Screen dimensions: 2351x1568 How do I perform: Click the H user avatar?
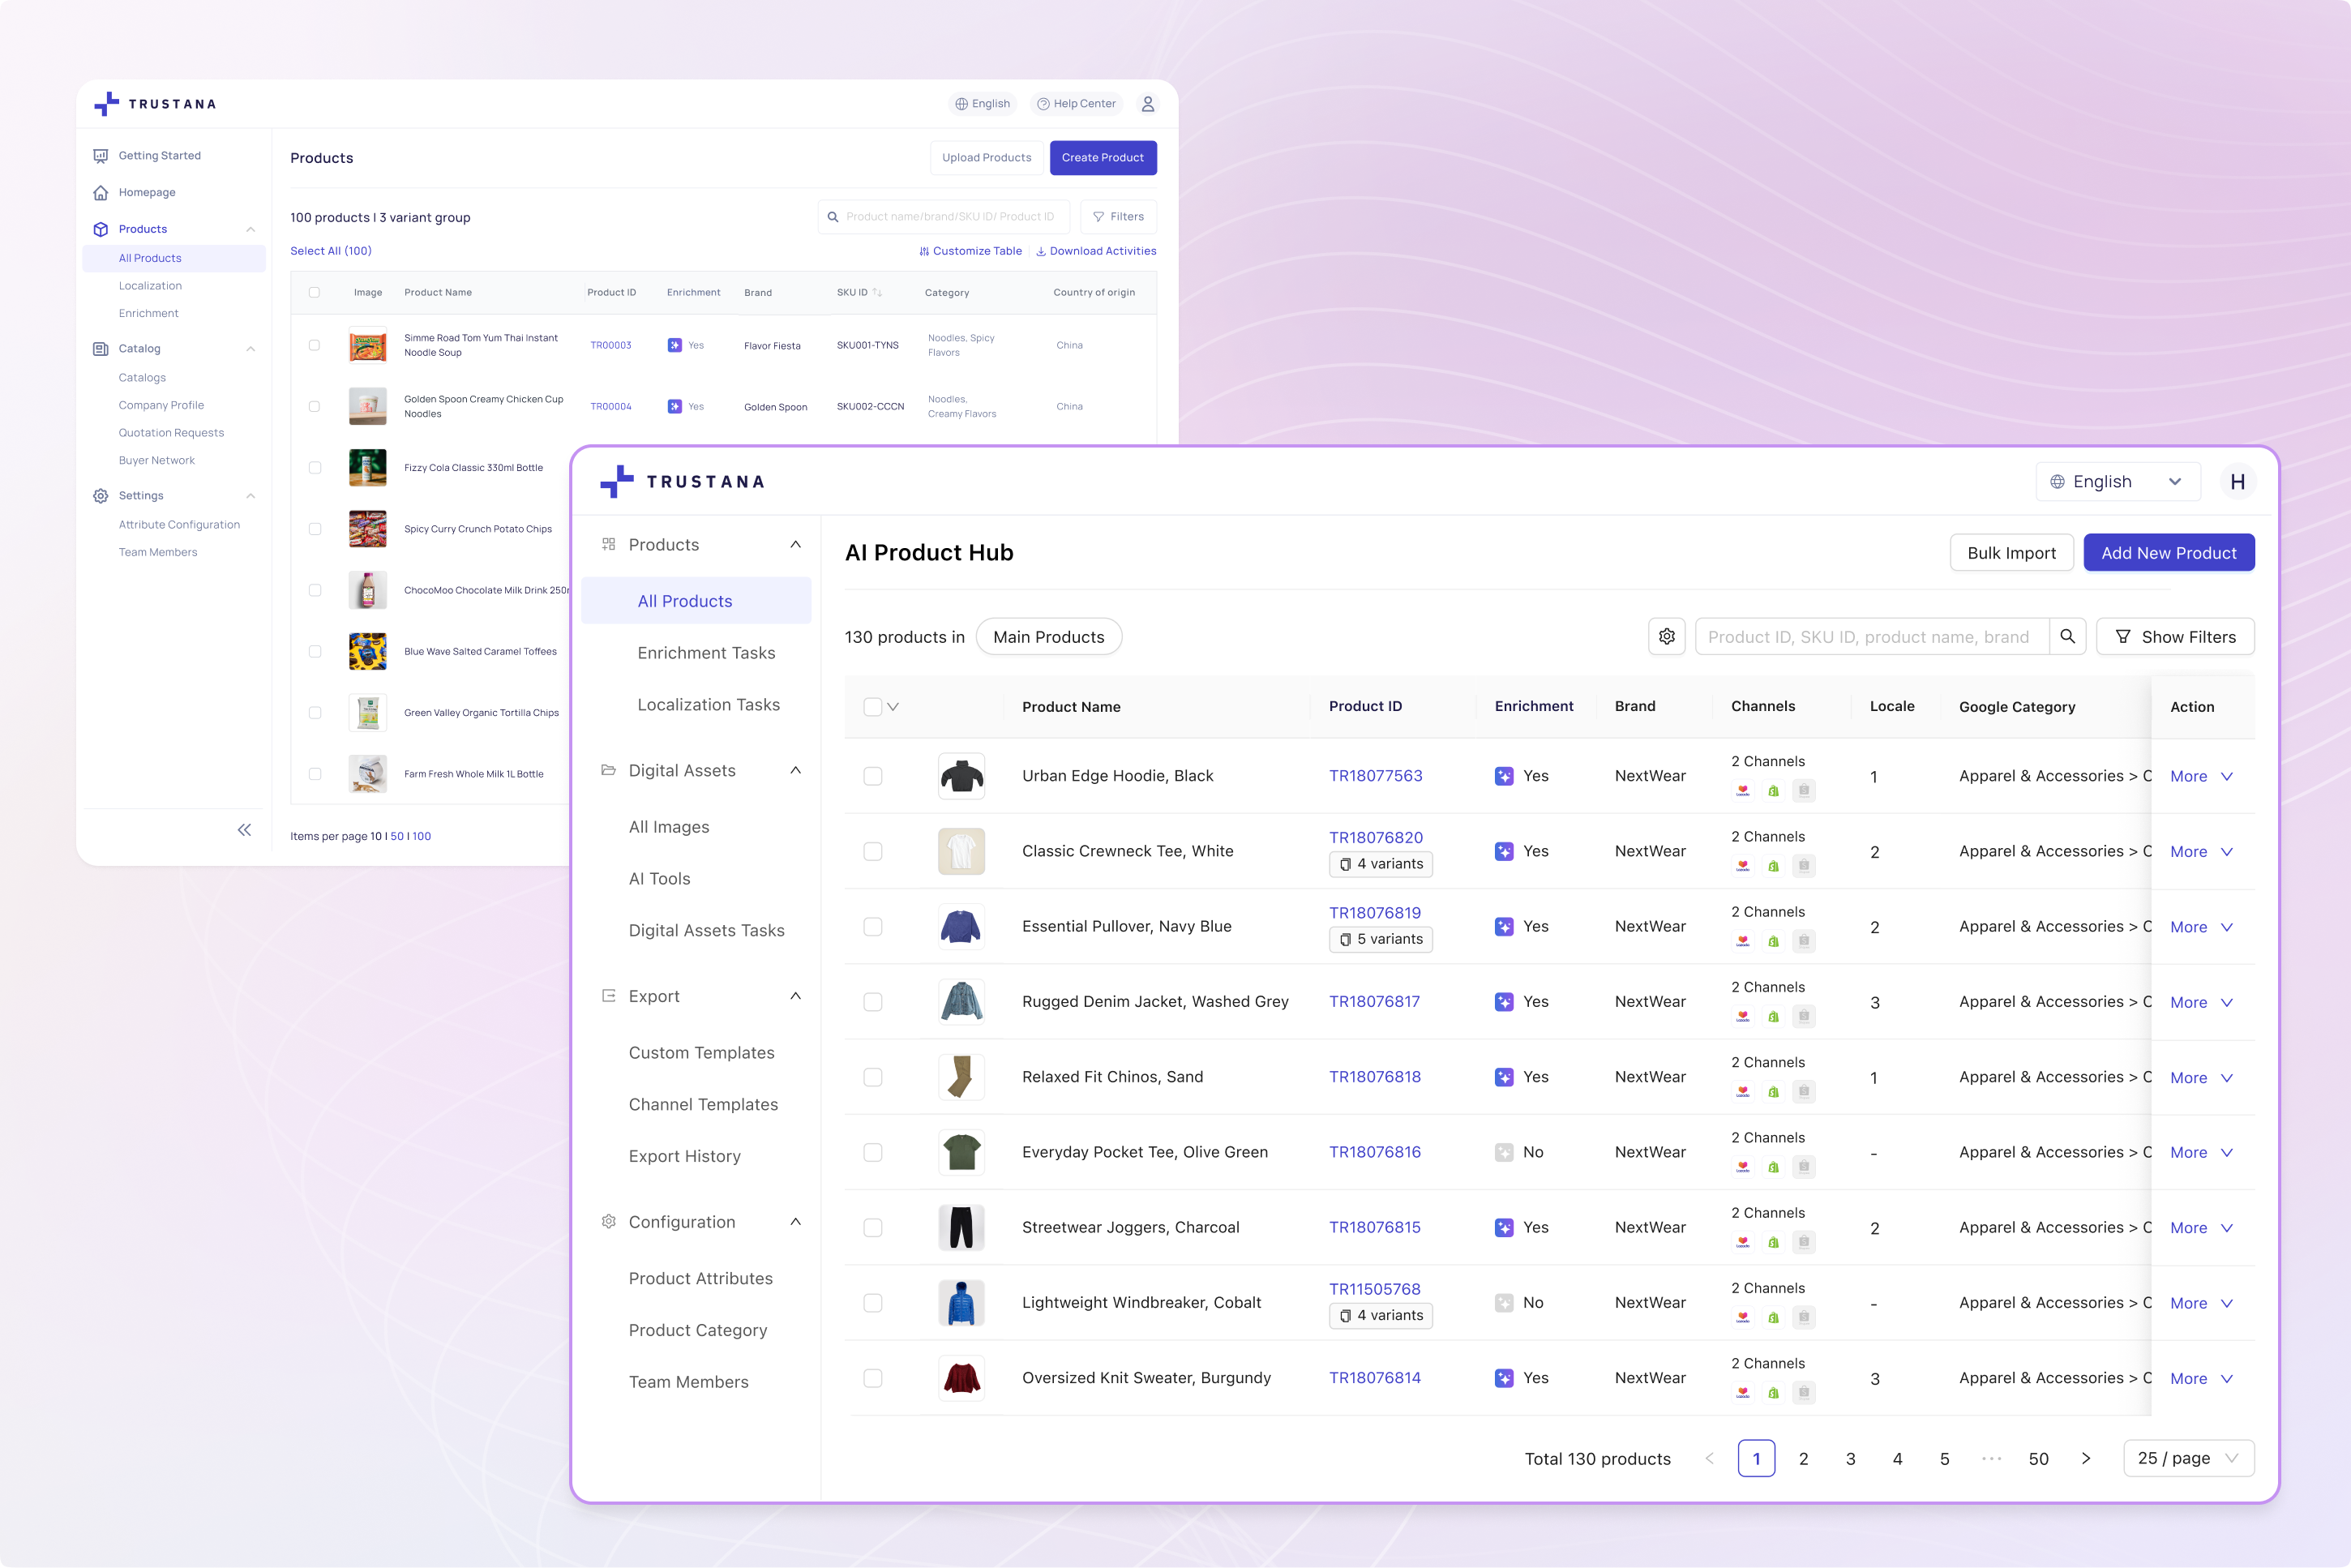[x=2237, y=482]
